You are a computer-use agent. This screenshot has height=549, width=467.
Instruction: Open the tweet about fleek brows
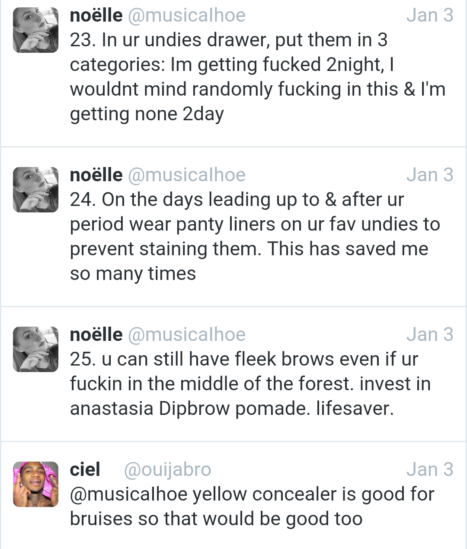[250, 384]
